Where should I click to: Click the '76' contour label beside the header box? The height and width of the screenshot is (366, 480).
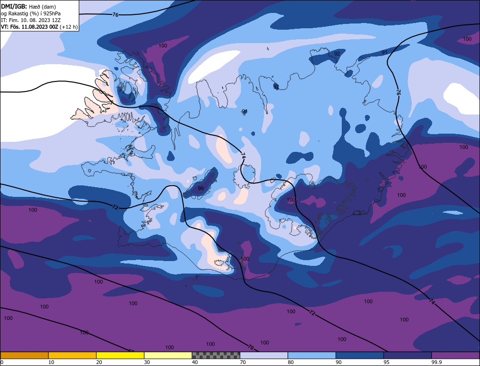click(115, 15)
